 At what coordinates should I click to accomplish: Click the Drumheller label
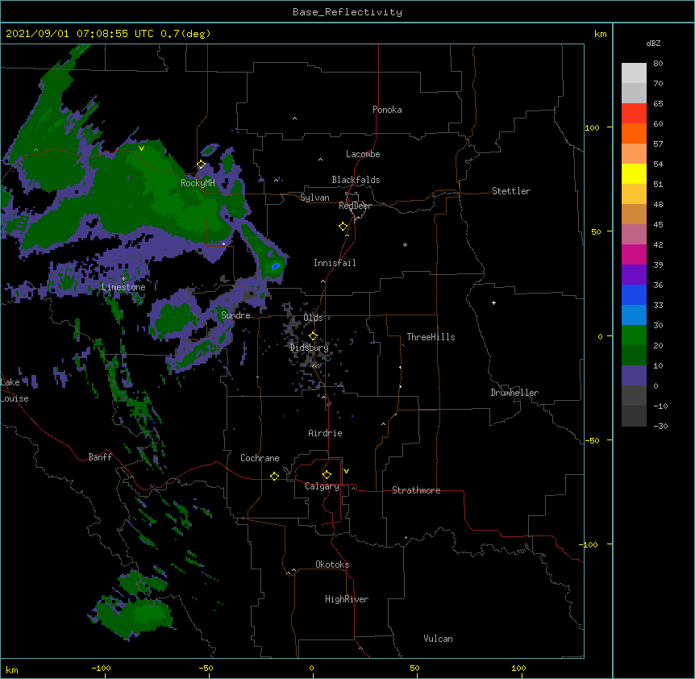(x=514, y=393)
